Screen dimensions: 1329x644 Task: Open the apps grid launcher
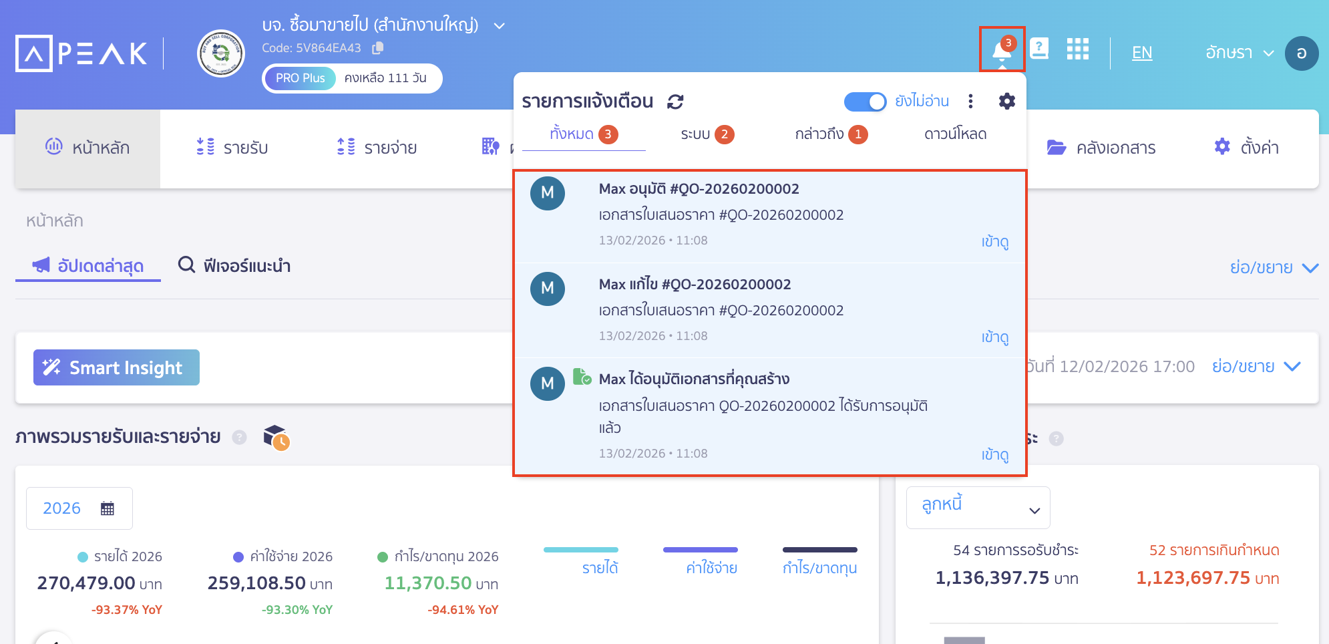1077,49
